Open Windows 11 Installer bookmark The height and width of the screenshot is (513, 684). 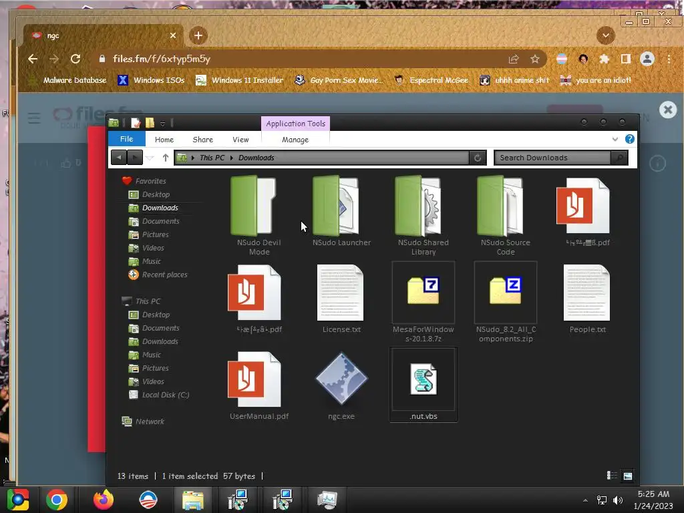tap(240, 80)
